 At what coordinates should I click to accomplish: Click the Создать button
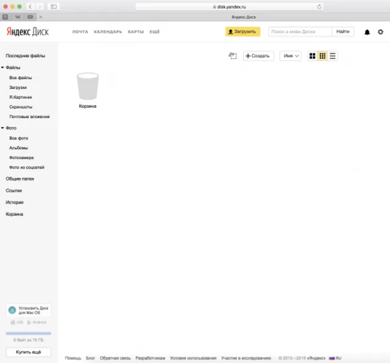click(x=258, y=56)
